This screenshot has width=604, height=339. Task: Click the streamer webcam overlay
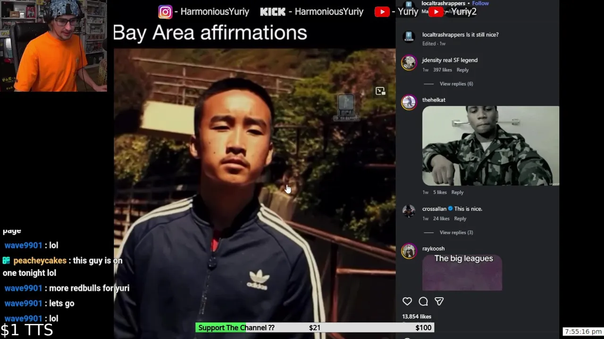pos(53,46)
